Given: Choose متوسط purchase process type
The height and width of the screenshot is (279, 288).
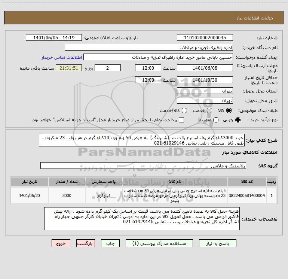Looking at the screenshot, I should (216, 120).
